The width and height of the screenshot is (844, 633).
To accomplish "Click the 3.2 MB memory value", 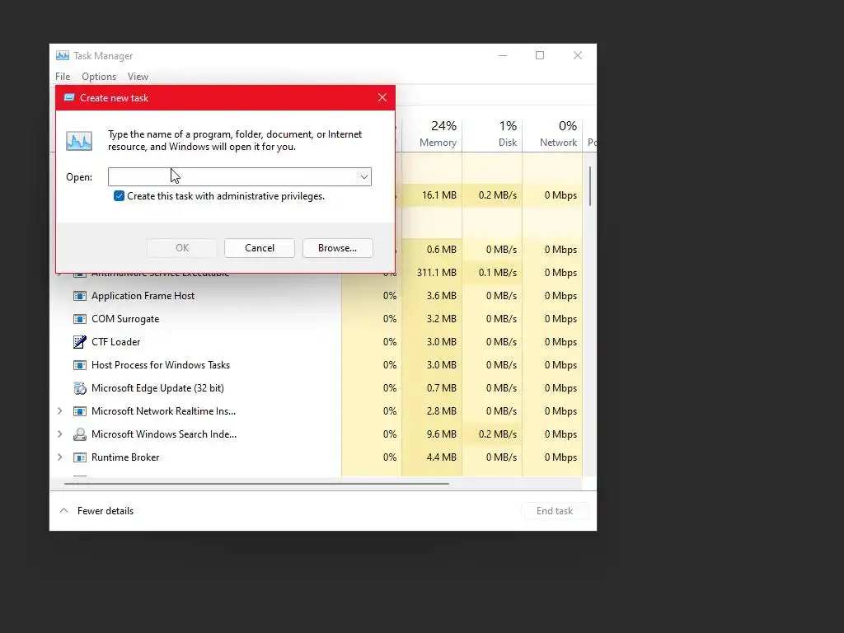I will [442, 319].
